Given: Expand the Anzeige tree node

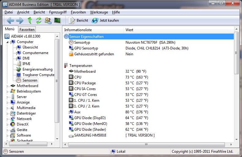Looking at the screenshot, I should (x=7, y=103).
